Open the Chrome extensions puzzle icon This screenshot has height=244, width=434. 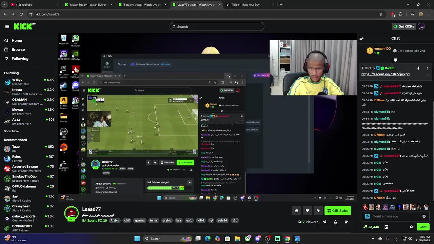401,14
